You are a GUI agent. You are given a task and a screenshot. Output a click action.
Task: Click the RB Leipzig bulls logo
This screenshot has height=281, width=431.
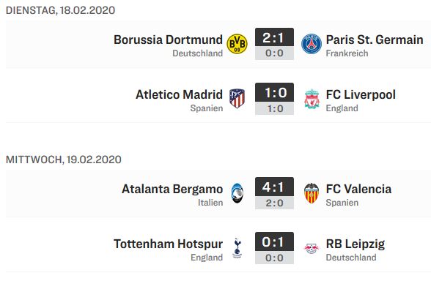[312, 248]
